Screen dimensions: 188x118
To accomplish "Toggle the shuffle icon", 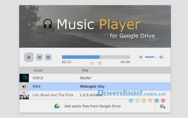I will point(100,63).
